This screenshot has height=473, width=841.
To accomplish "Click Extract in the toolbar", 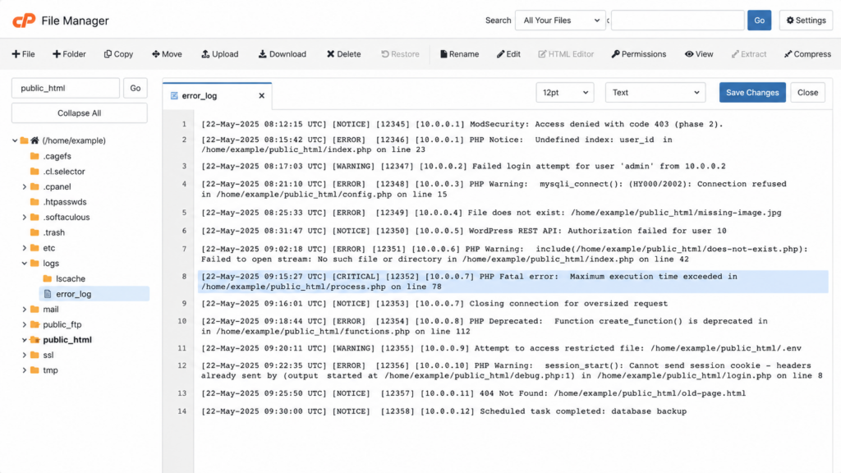I will pyautogui.click(x=749, y=54).
